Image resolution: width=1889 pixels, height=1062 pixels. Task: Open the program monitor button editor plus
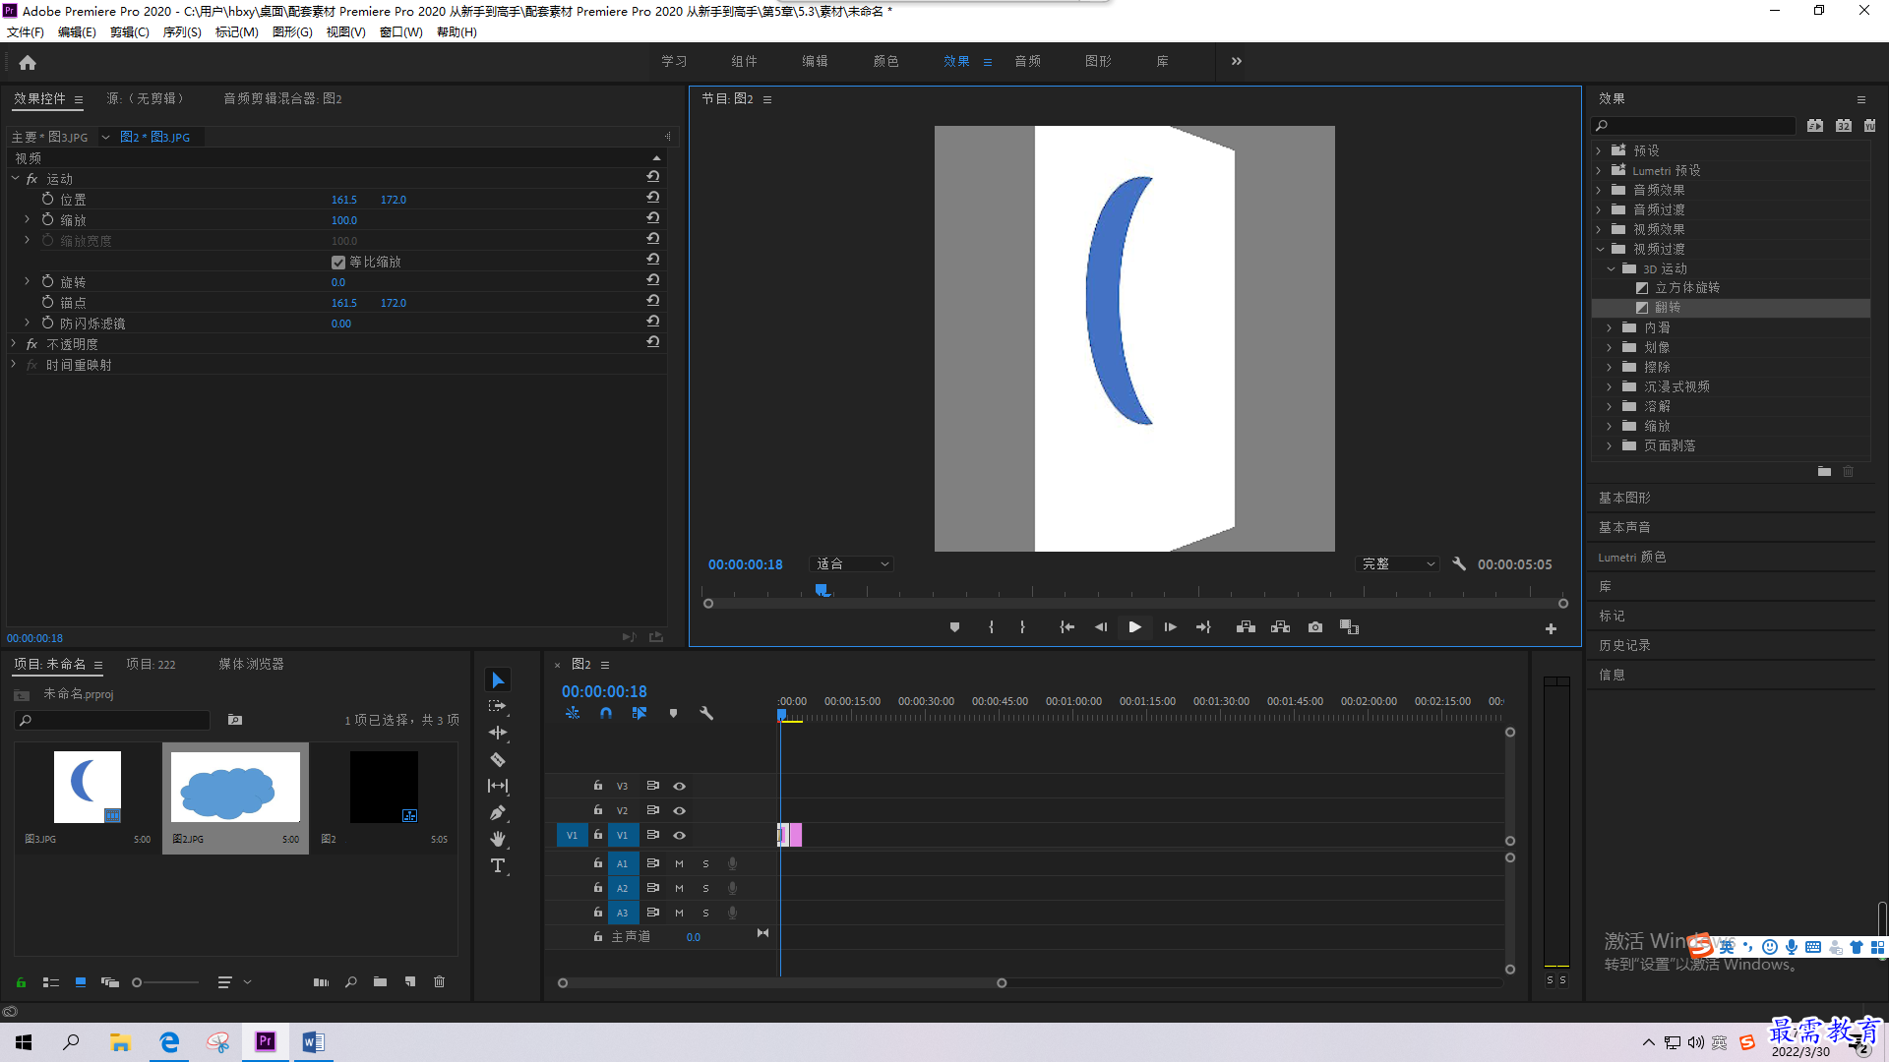[x=1551, y=629]
